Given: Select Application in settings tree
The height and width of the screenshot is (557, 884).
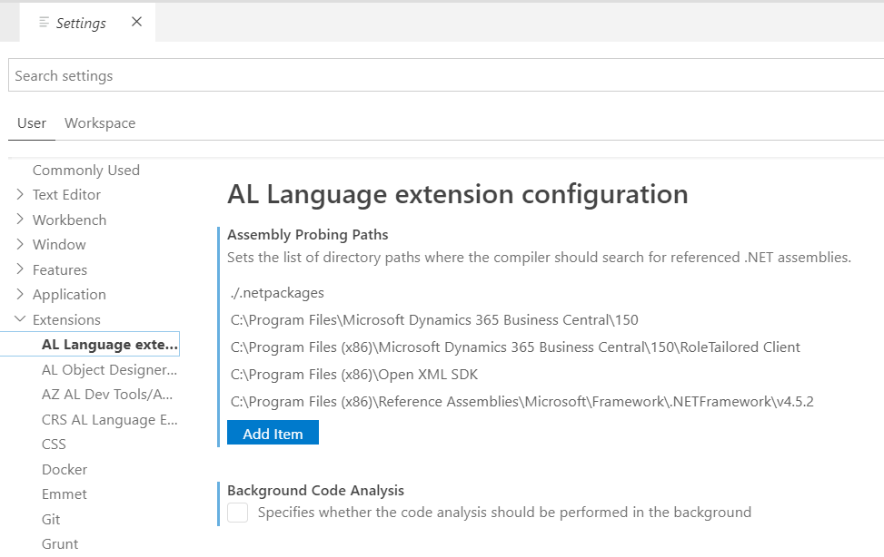Looking at the screenshot, I should pyautogui.click(x=69, y=295).
